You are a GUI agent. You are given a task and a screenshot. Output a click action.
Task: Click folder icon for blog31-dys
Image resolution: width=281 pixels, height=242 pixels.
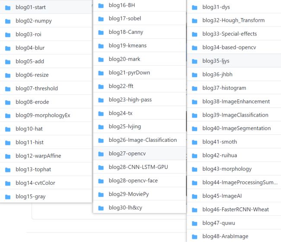tap(195, 7)
